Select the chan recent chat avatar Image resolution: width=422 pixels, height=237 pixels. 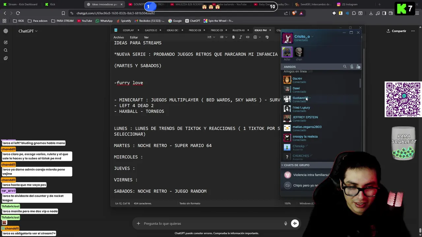pos(299,52)
